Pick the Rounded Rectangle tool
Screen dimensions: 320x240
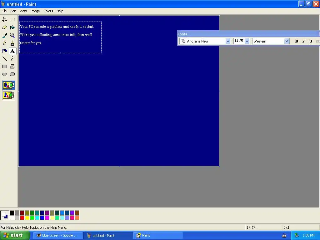(12, 74)
